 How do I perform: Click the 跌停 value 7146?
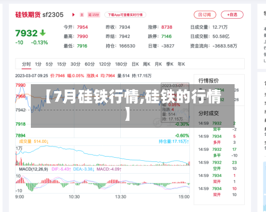point(167,36)
